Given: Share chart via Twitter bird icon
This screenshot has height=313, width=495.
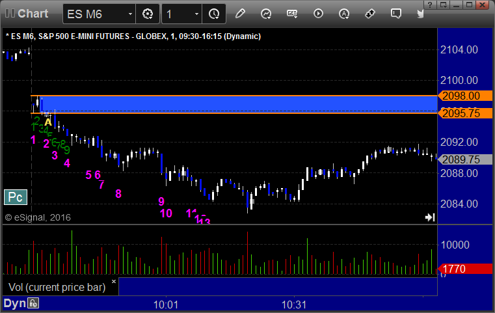Looking at the screenshot, I should point(420,14).
